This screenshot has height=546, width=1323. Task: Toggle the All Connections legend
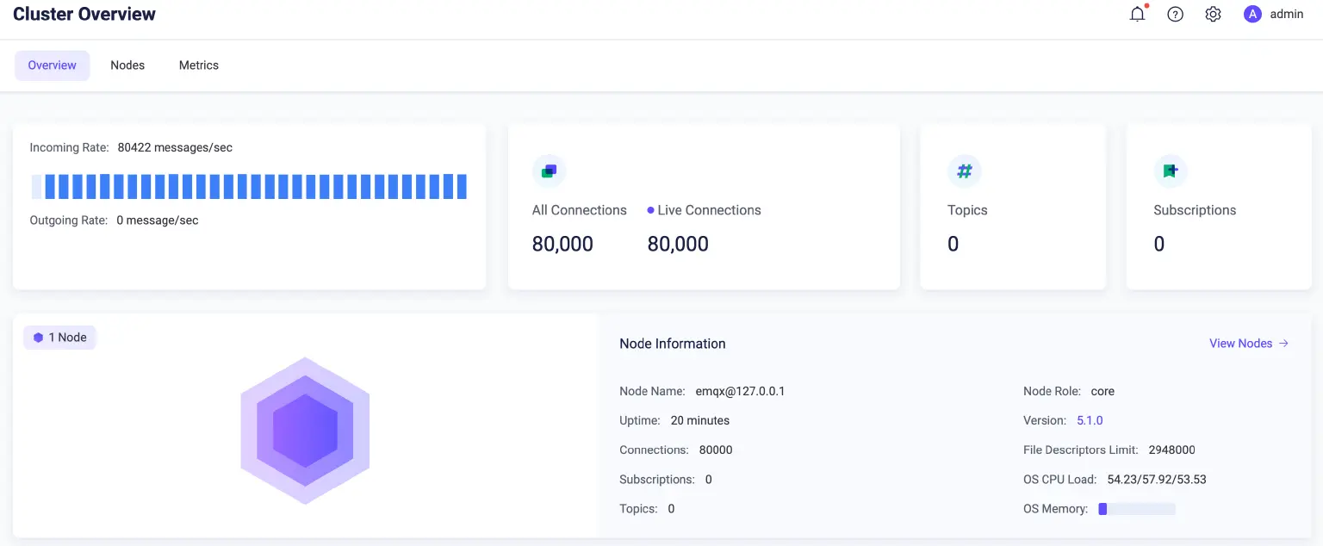point(579,210)
